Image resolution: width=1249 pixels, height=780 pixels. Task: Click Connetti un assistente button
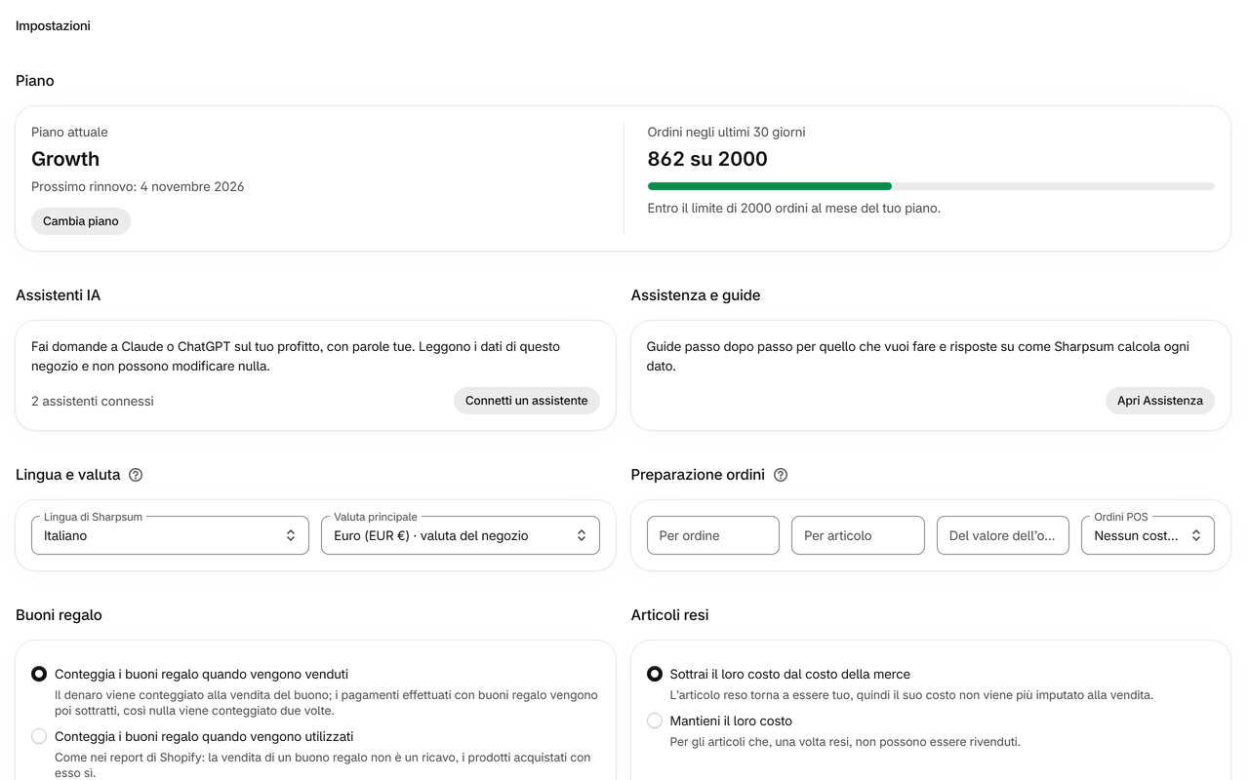[527, 401]
